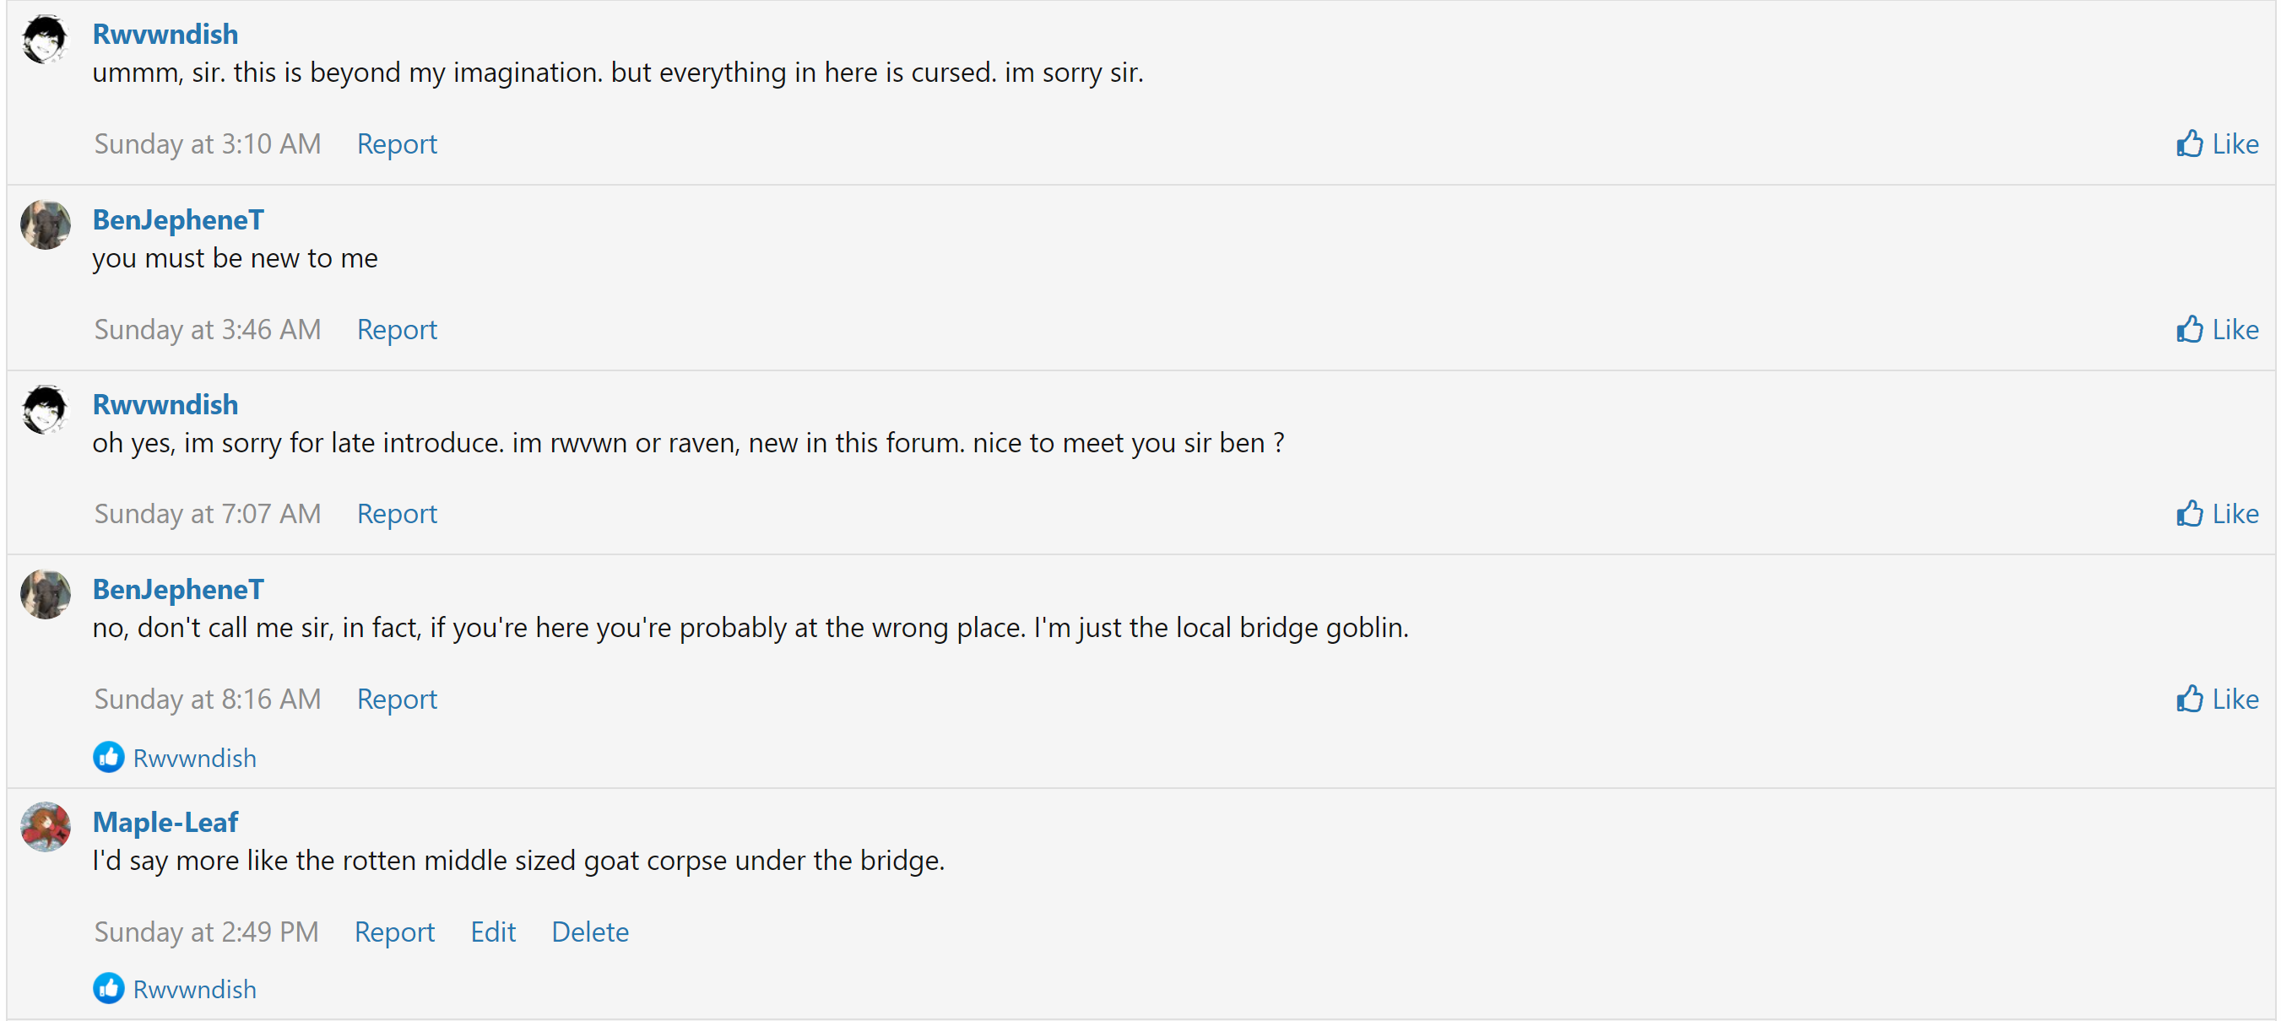This screenshot has width=2281, height=1021.
Task: Open the 'Sunday at 2:49 PM' permalink
Action: (205, 931)
